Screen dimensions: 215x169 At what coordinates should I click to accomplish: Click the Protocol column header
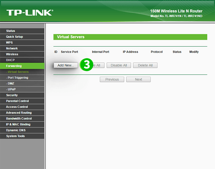pyautogui.click(x=157, y=52)
